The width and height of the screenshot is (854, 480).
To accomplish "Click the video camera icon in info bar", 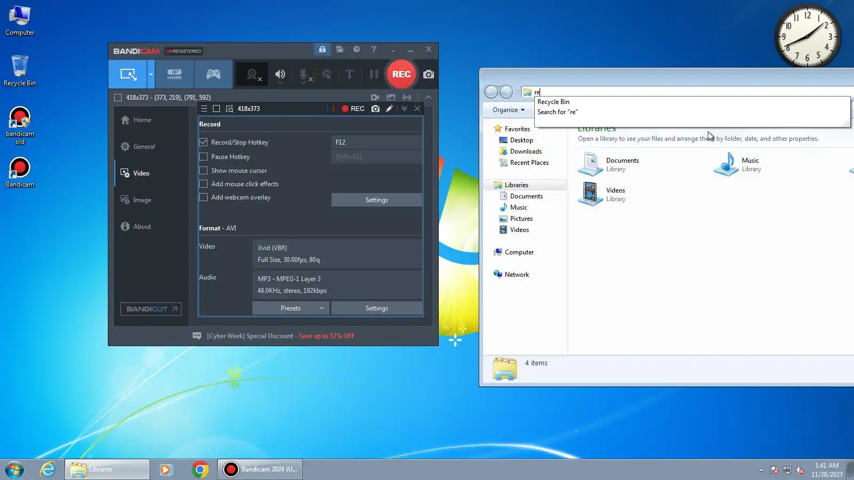I will tap(375, 98).
